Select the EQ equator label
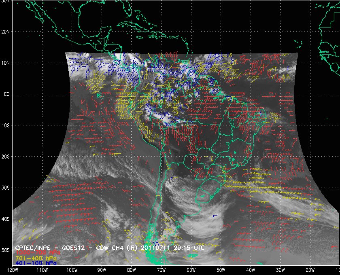 [7, 95]
